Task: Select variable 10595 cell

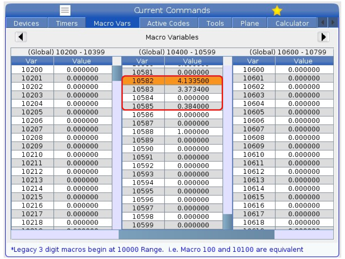Action: (143, 191)
